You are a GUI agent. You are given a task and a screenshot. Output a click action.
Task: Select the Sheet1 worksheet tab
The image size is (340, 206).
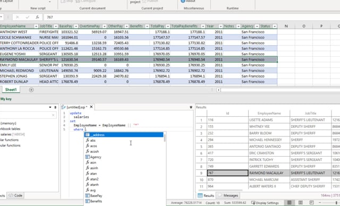[11, 90]
